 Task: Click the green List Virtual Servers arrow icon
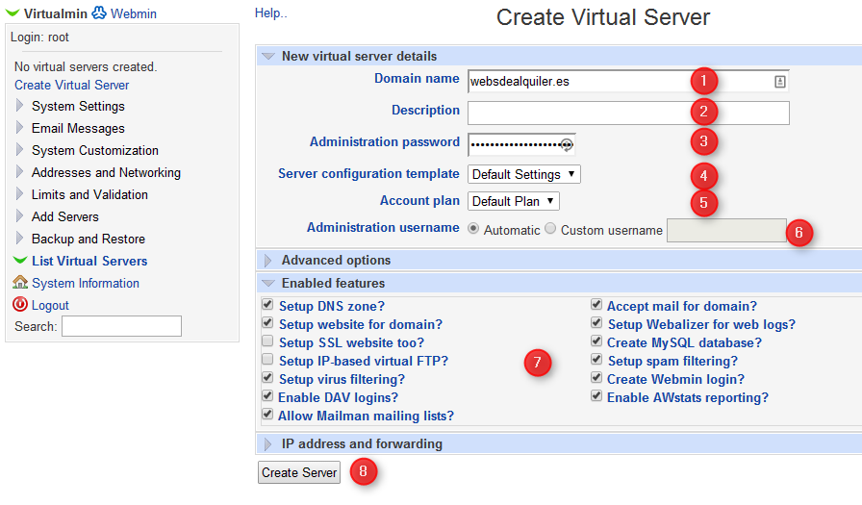(x=20, y=261)
